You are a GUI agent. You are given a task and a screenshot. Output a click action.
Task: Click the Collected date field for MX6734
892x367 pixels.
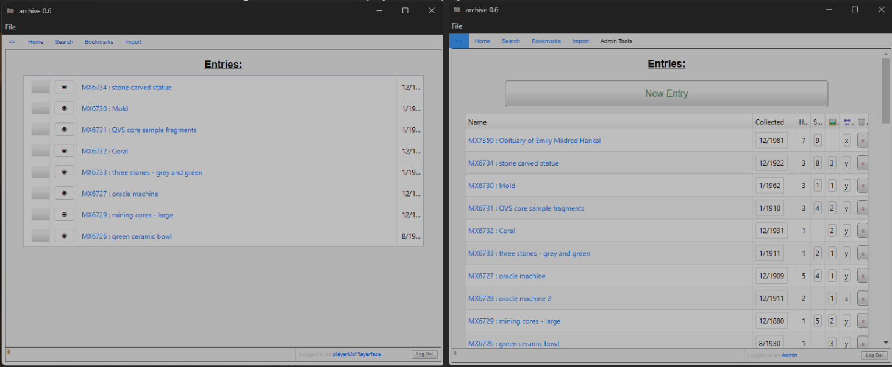(x=771, y=163)
